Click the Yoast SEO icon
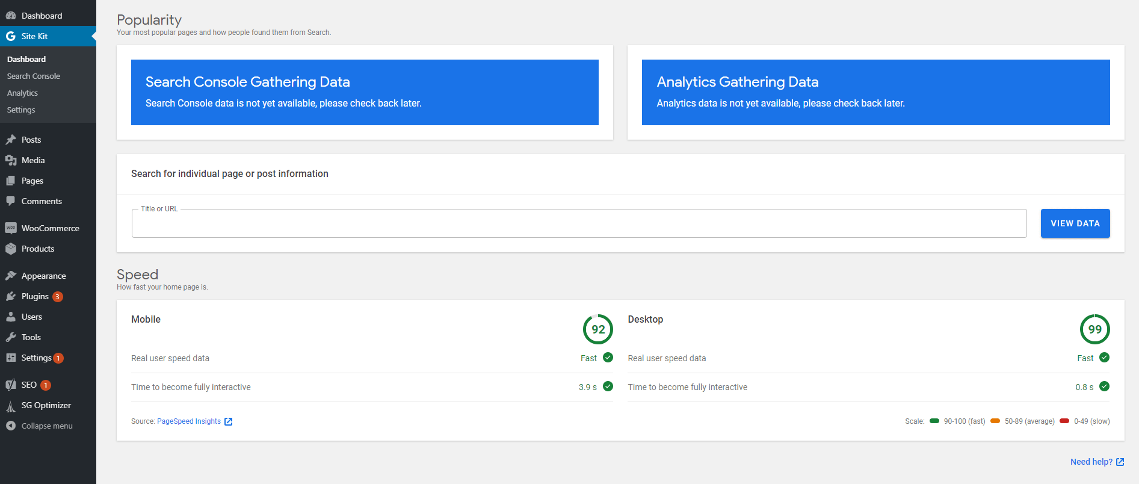The height and width of the screenshot is (484, 1139). click(11, 385)
